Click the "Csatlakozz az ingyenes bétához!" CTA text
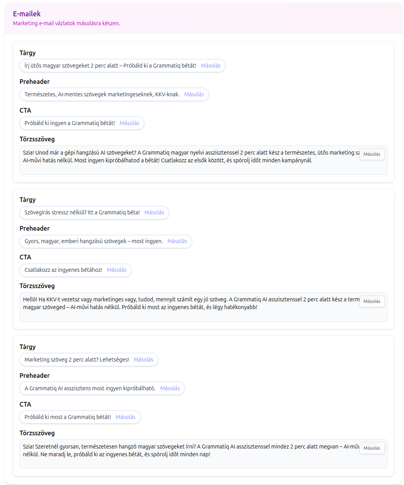Viewport: 404px width, 485px height. pyautogui.click(x=63, y=270)
